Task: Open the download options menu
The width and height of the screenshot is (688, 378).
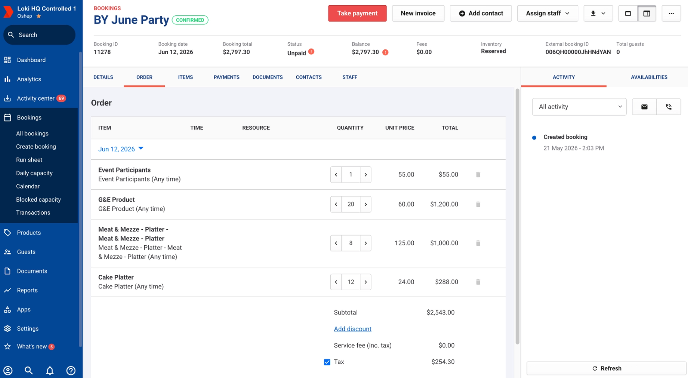Action: click(598, 13)
